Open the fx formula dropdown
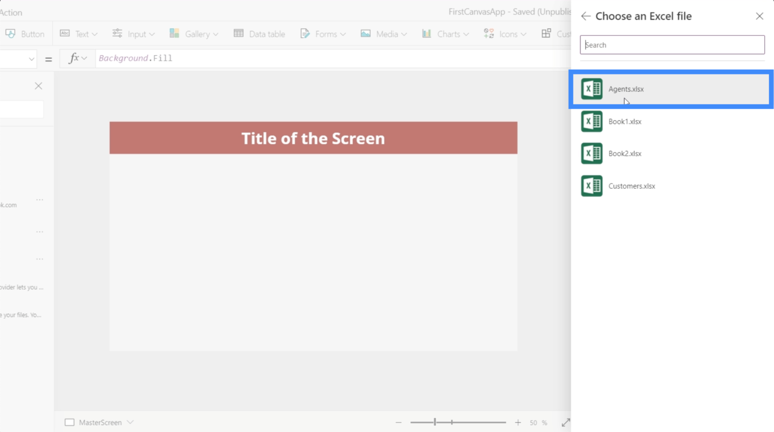774x432 pixels. 77,58
